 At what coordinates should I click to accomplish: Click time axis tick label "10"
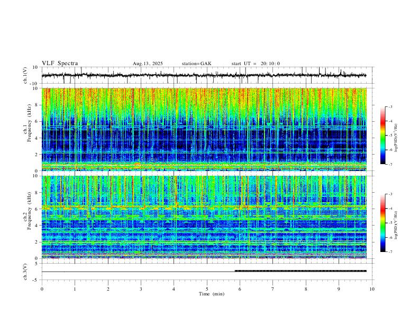(372, 289)
